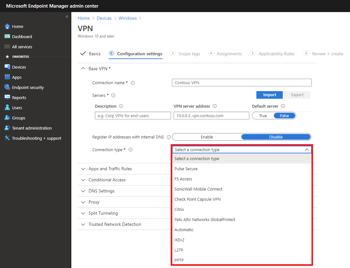
Task: Open Devices via its sidebar icon
Action: pos(7,67)
